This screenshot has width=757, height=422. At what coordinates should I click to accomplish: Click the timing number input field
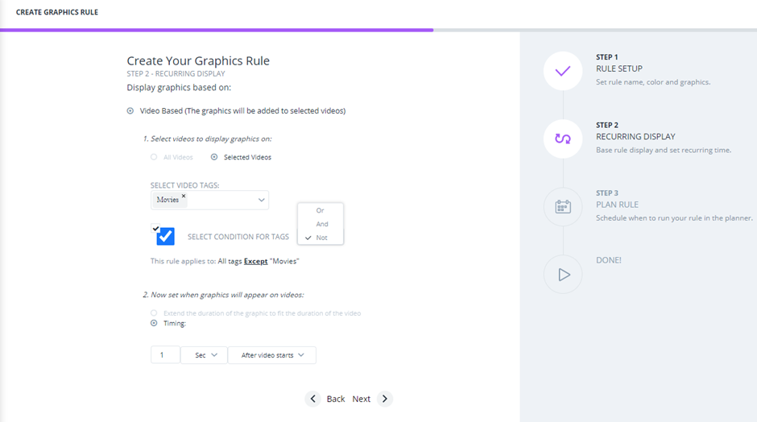click(x=165, y=355)
